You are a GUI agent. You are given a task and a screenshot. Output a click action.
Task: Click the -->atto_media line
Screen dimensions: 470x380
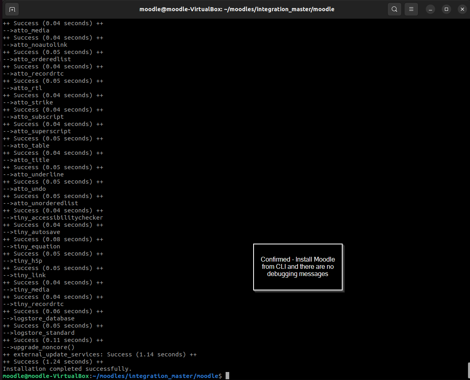26,30
